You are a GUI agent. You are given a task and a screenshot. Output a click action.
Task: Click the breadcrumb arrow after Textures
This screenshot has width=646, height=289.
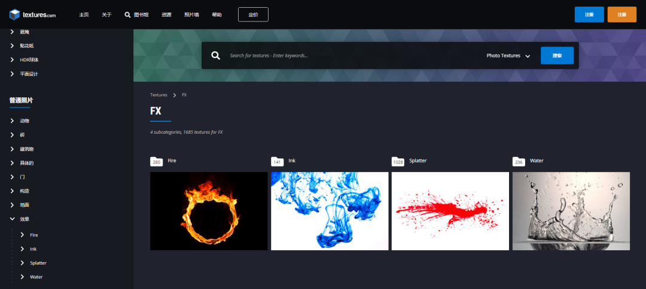click(175, 95)
